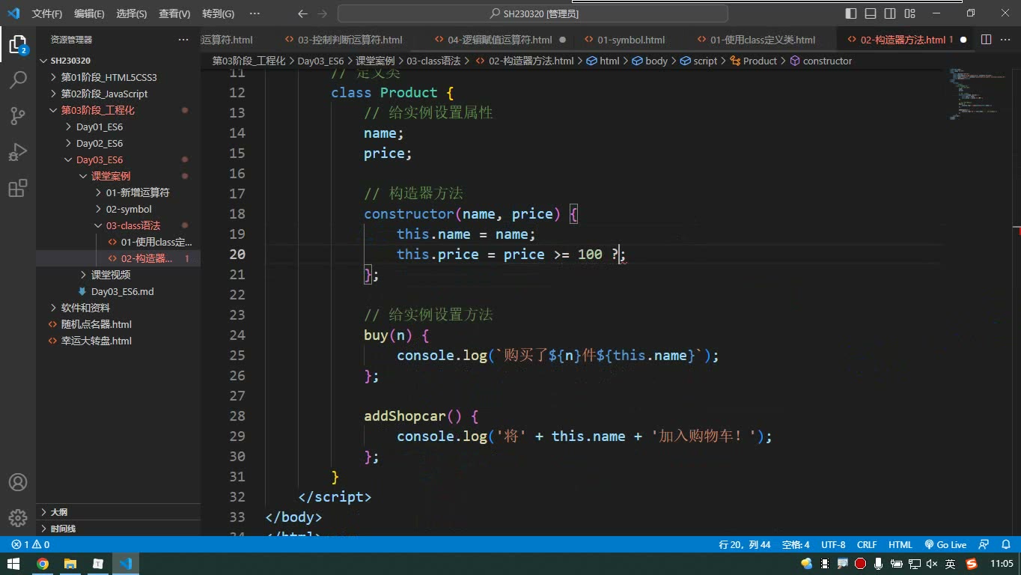
Task: Open the 编辑(E) menu
Action: click(x=89, y=13)
